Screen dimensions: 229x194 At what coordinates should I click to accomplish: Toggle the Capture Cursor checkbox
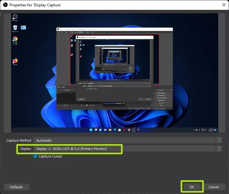36,156
